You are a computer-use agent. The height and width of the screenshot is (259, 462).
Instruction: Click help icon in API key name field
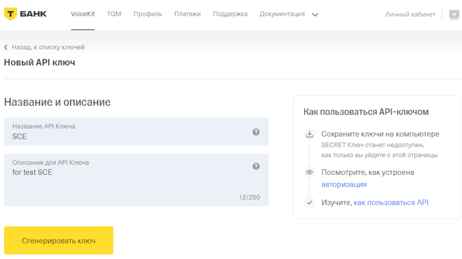[256, 132]
